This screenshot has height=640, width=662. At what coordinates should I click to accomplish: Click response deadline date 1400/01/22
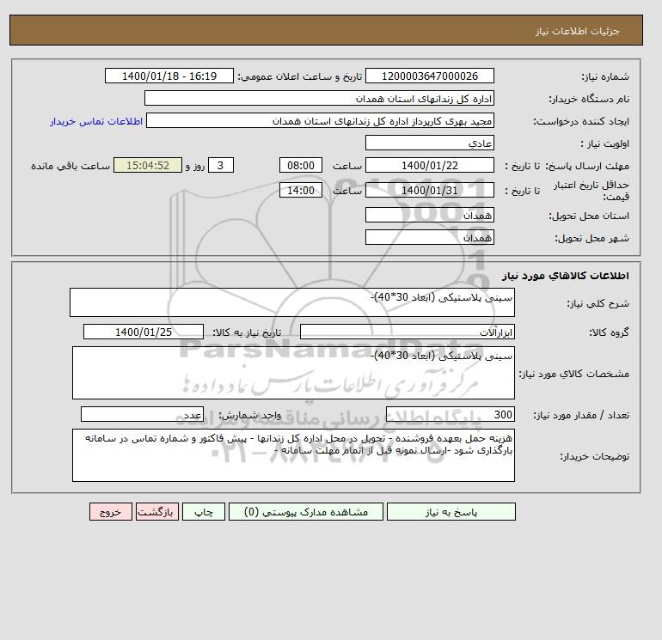[x=430, y=166]
